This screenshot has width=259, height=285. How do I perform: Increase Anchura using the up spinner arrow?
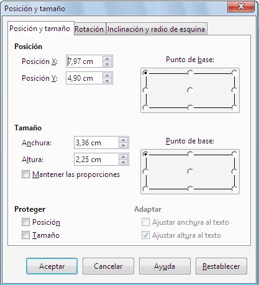coord(123,140)
